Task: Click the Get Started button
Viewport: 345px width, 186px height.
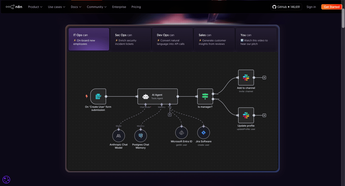Action: [332, 7]
